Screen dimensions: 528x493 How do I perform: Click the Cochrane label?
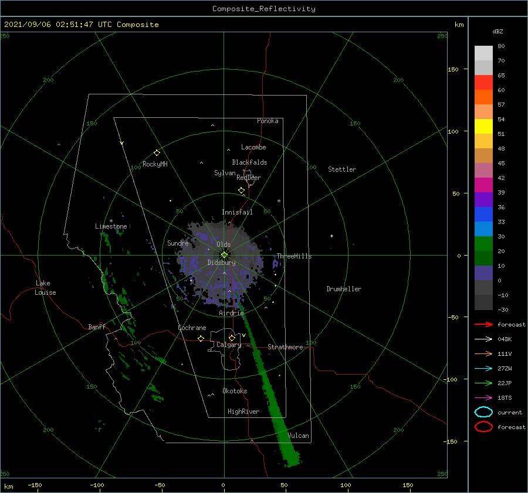click(192, 328)
